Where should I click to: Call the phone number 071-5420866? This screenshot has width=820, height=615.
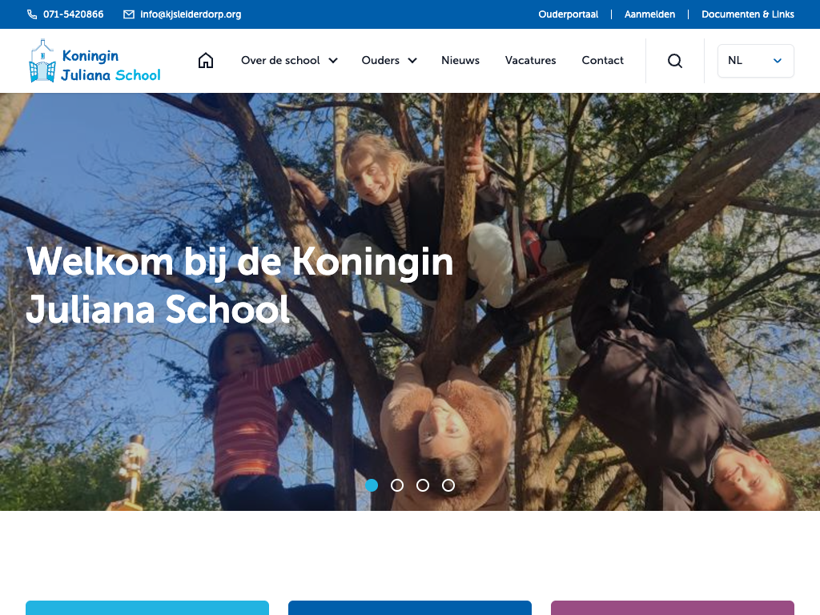73,14
